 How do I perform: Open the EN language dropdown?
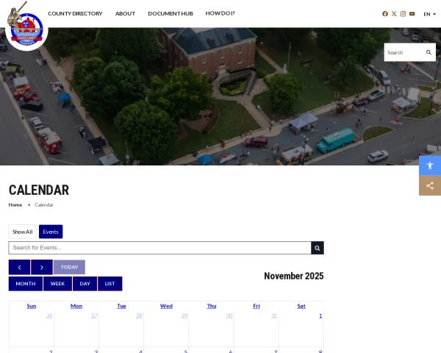[x=429, y=14]
